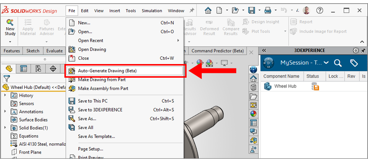Switch to the Evaluate tab
The image size is (368, 162).
click(x=54, y=51)
